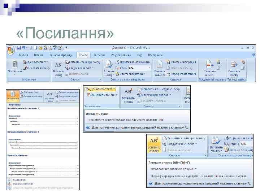Click the Undo icon in the quick access toolbar
The width and height of the screenshot is (260, 195).
point(24,48)
